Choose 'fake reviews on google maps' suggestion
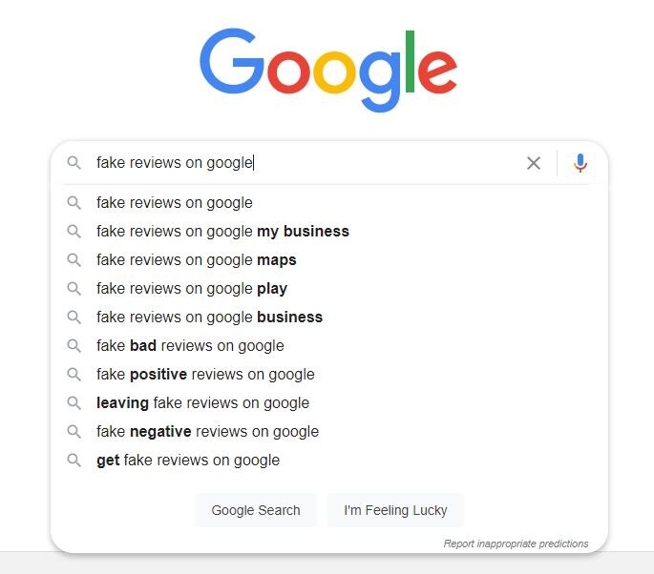The width and height of the screenshot is (654, 574). click(197, 259)
